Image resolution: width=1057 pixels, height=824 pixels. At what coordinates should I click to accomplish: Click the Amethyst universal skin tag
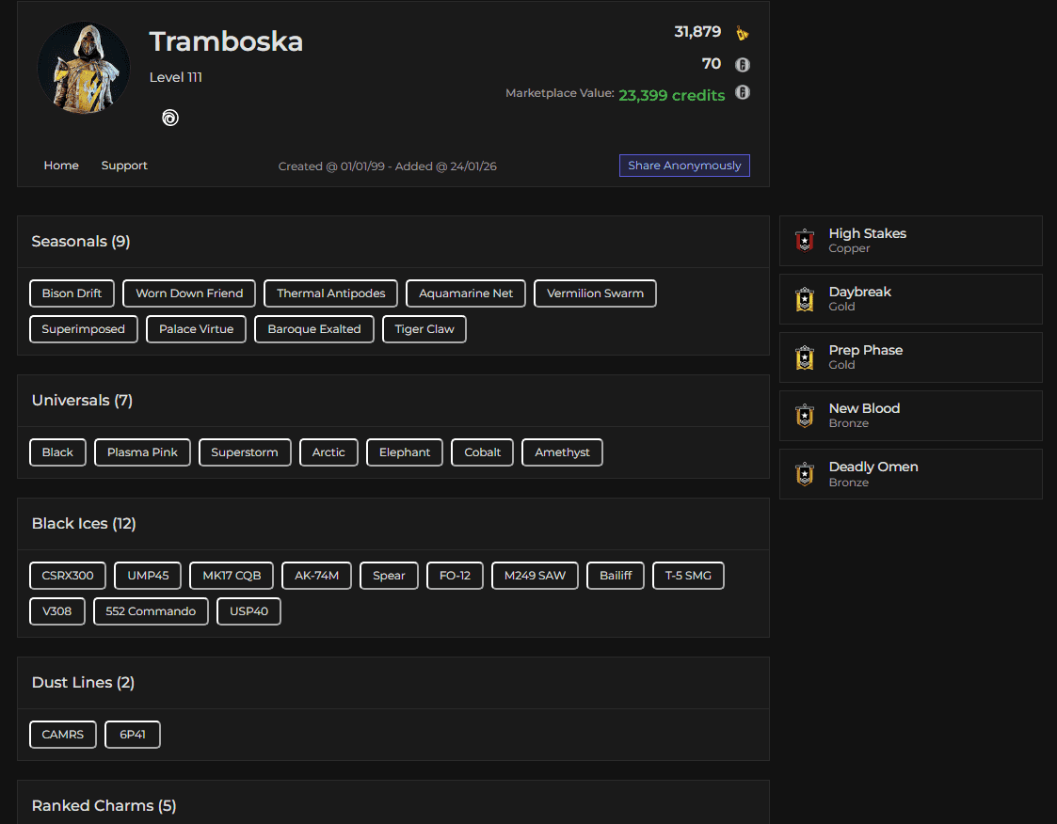[x=562, y=452]
